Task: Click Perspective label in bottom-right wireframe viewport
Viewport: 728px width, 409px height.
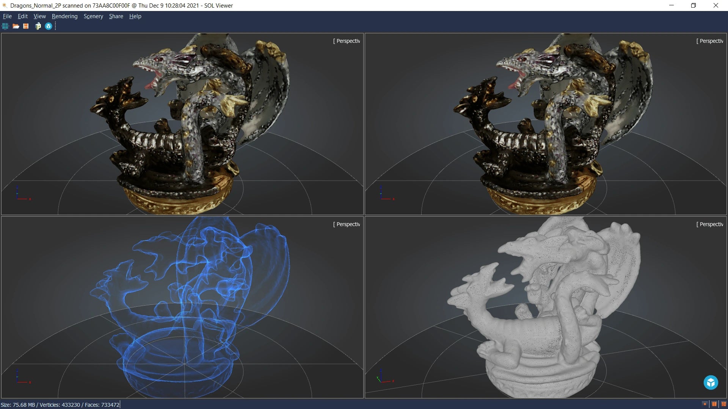Action: (710, 224)
